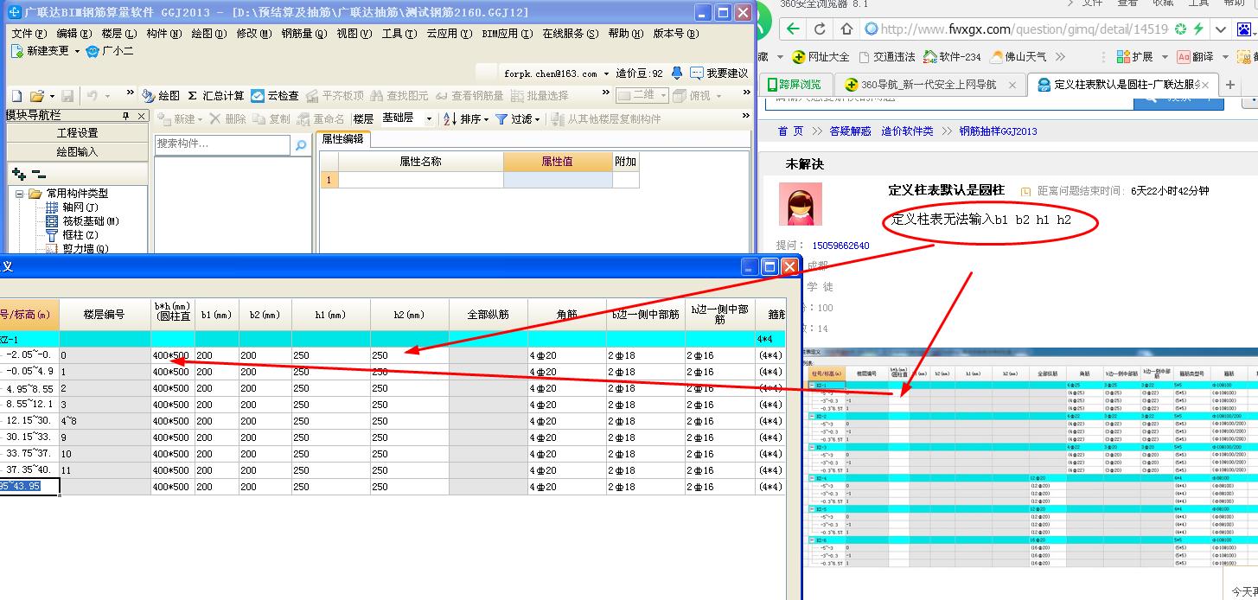The height and width of the screenshot is (600, 1258).
Task: Click browser back arrow in 360 browser
Action: 793,29
